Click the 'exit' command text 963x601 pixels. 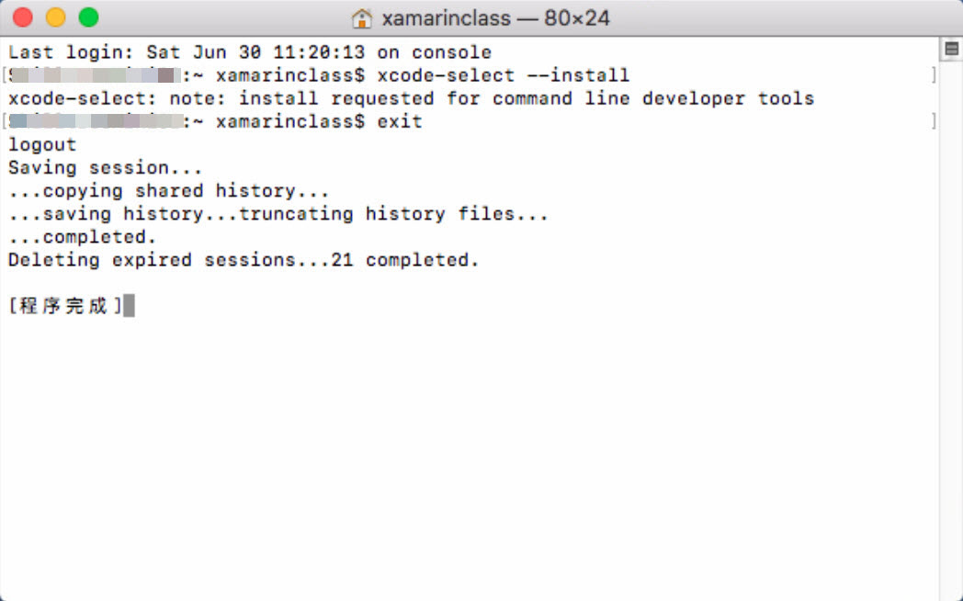pos(400,121)
